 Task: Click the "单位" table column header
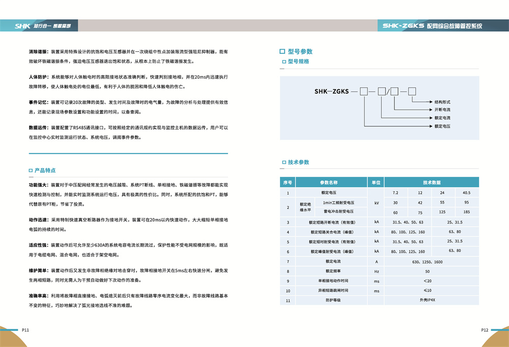[x=376, y=182]
